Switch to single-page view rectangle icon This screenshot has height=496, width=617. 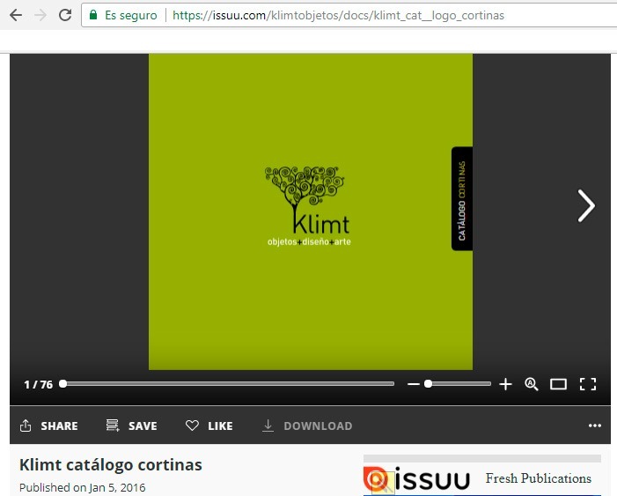558,384
